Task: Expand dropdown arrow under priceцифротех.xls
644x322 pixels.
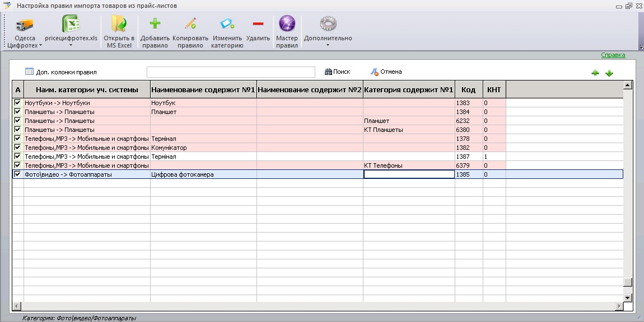Action: (71, 45)
